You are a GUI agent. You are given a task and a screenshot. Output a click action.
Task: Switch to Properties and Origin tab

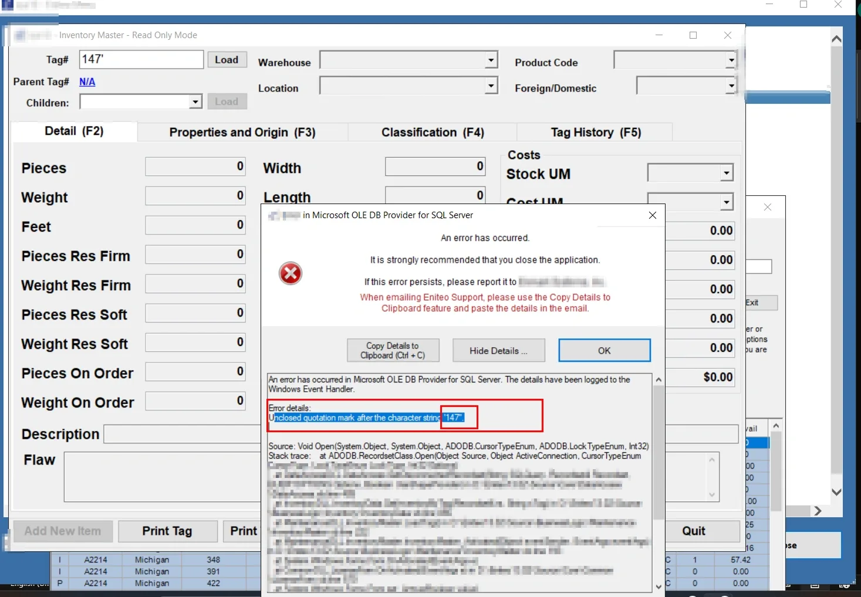click(x=242, y=133)
